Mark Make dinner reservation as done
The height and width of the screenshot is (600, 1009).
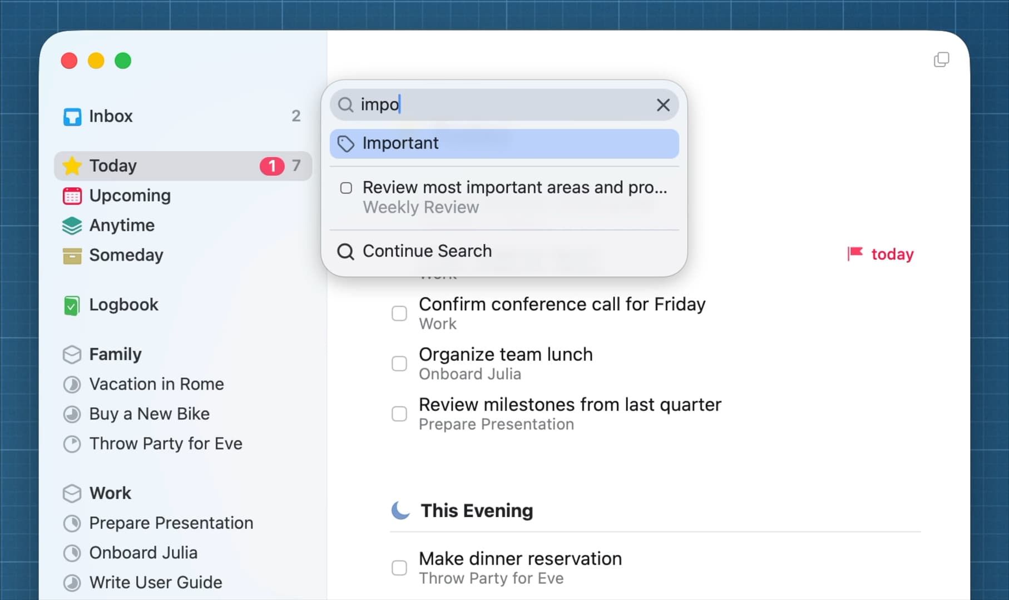[399, 568]
